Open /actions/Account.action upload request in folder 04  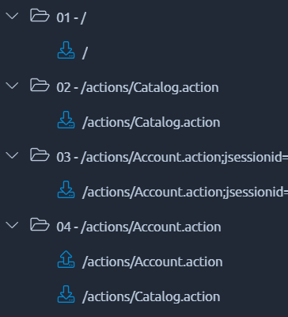click(x=153, y=262)
